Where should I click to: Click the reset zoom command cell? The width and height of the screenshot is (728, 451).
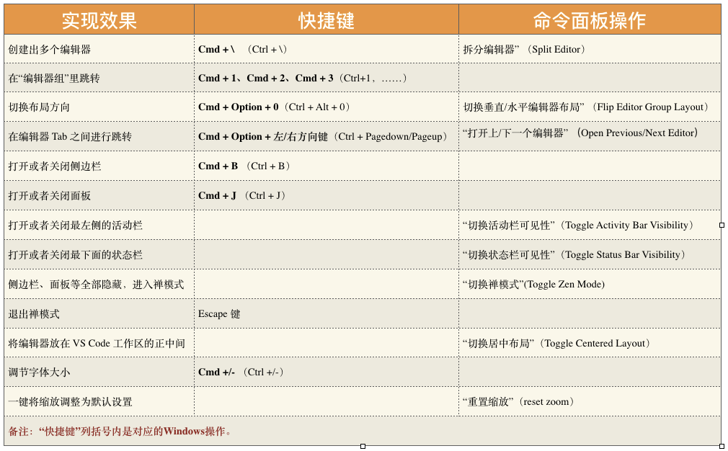590,401
